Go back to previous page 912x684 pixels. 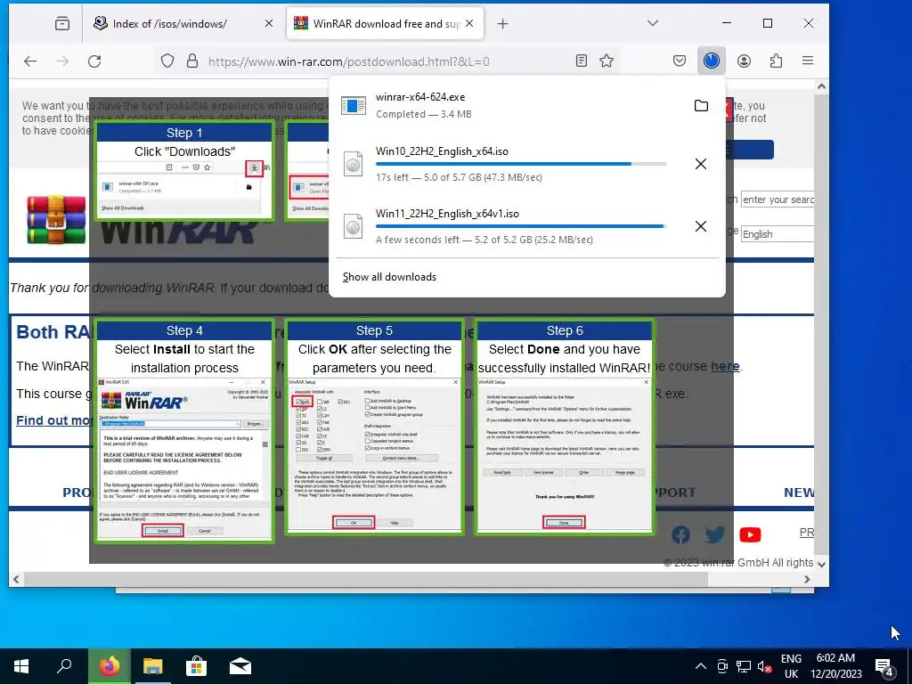pos(30,61)
